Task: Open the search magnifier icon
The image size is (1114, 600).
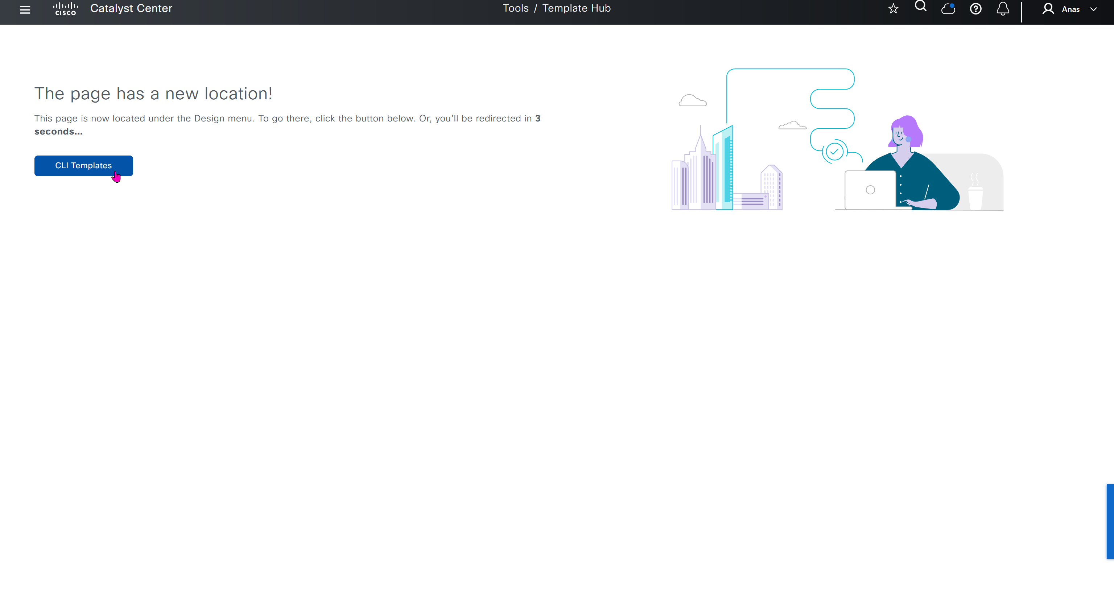Action: point(921,7)
